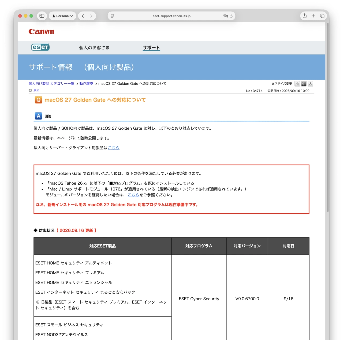This screenshot has width=343, height=340.
Task: Open a new tab
Action: [313, 16]
